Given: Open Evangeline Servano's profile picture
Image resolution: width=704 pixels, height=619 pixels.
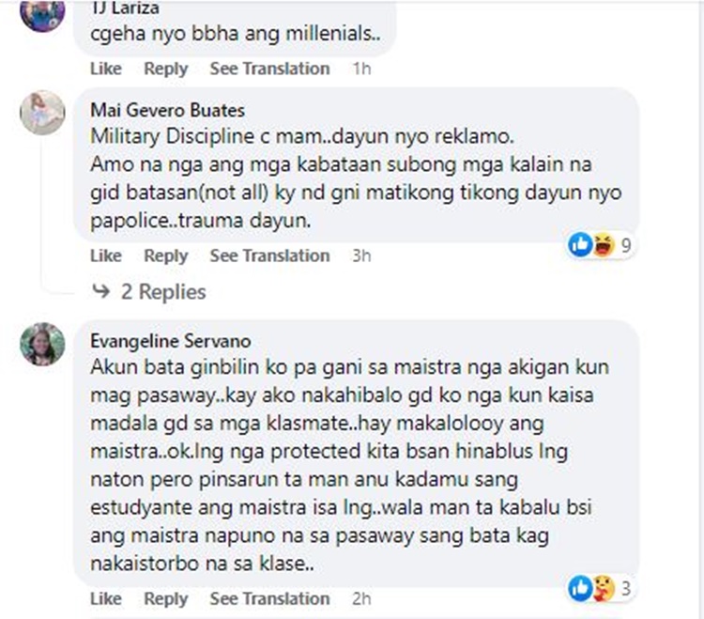Looking at the screenshot, I should coord(42,344).
